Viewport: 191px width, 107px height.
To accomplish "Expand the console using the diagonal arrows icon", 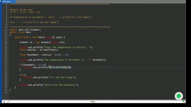I will 8,102.
